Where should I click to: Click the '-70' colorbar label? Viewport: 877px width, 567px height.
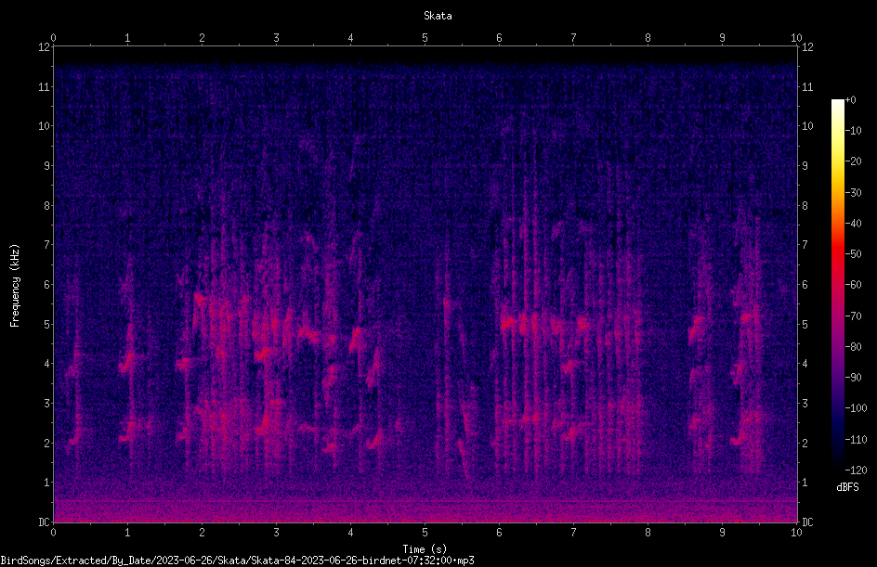coord(854,316)
